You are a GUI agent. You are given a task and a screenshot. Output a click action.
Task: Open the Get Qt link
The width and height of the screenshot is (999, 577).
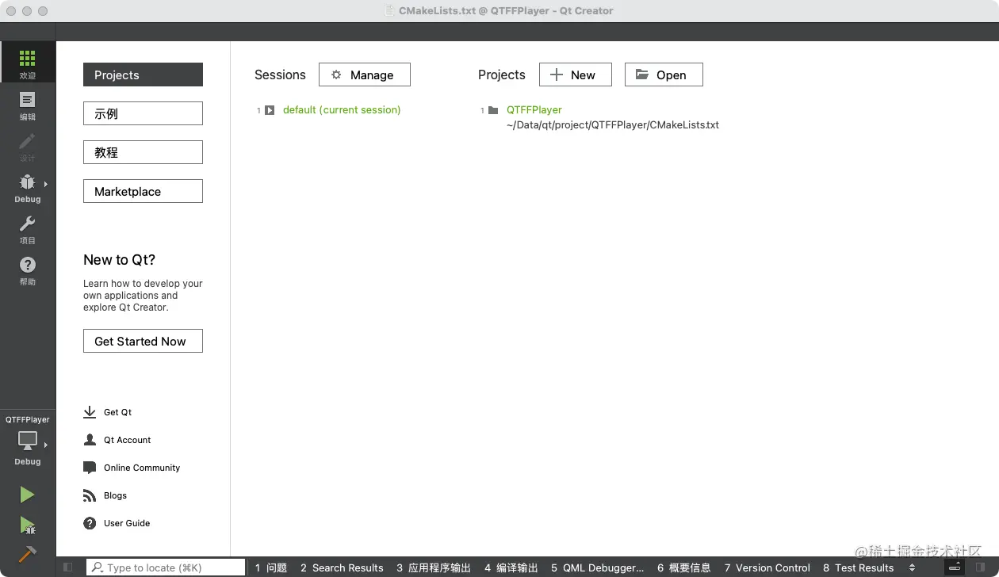(x=118, y=412)
